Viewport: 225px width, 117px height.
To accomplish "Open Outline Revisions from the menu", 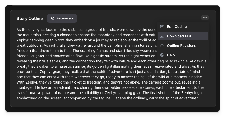I will click(x=183, y=46).
